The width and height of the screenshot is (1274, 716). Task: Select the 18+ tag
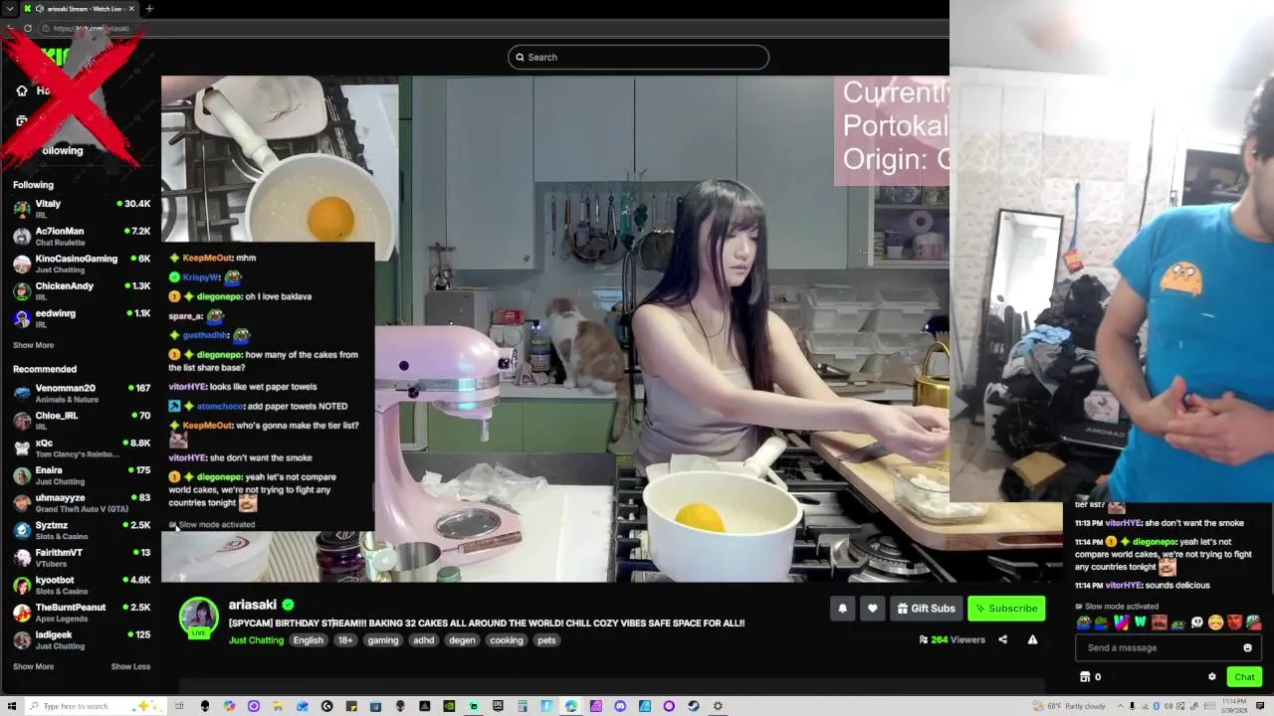[344, 640]
